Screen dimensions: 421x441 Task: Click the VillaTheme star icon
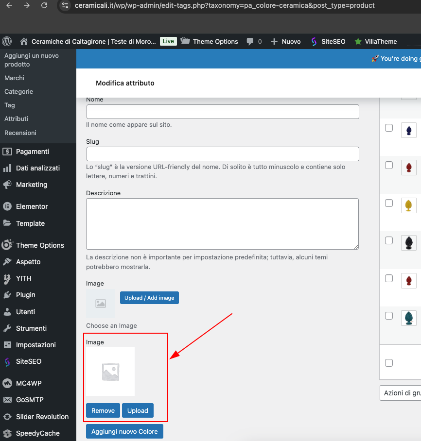[x=358, y=42]
